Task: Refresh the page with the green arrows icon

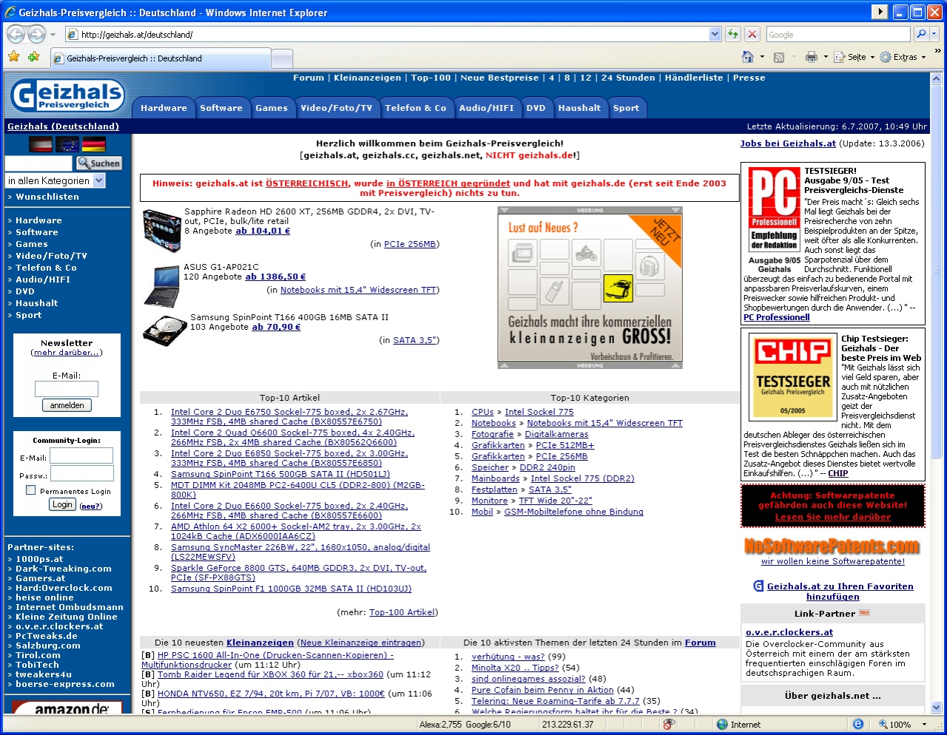Action: [x=732, y=34]
